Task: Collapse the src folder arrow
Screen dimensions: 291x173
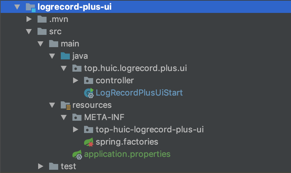Action: [x=29, y=32]
